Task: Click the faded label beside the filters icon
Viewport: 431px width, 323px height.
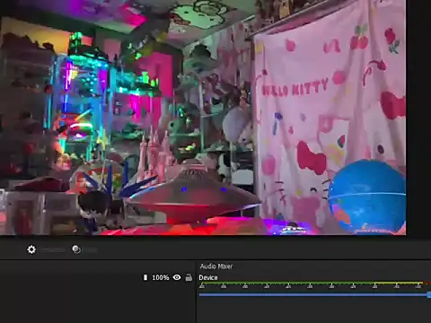Action: [x=90, y=249]
